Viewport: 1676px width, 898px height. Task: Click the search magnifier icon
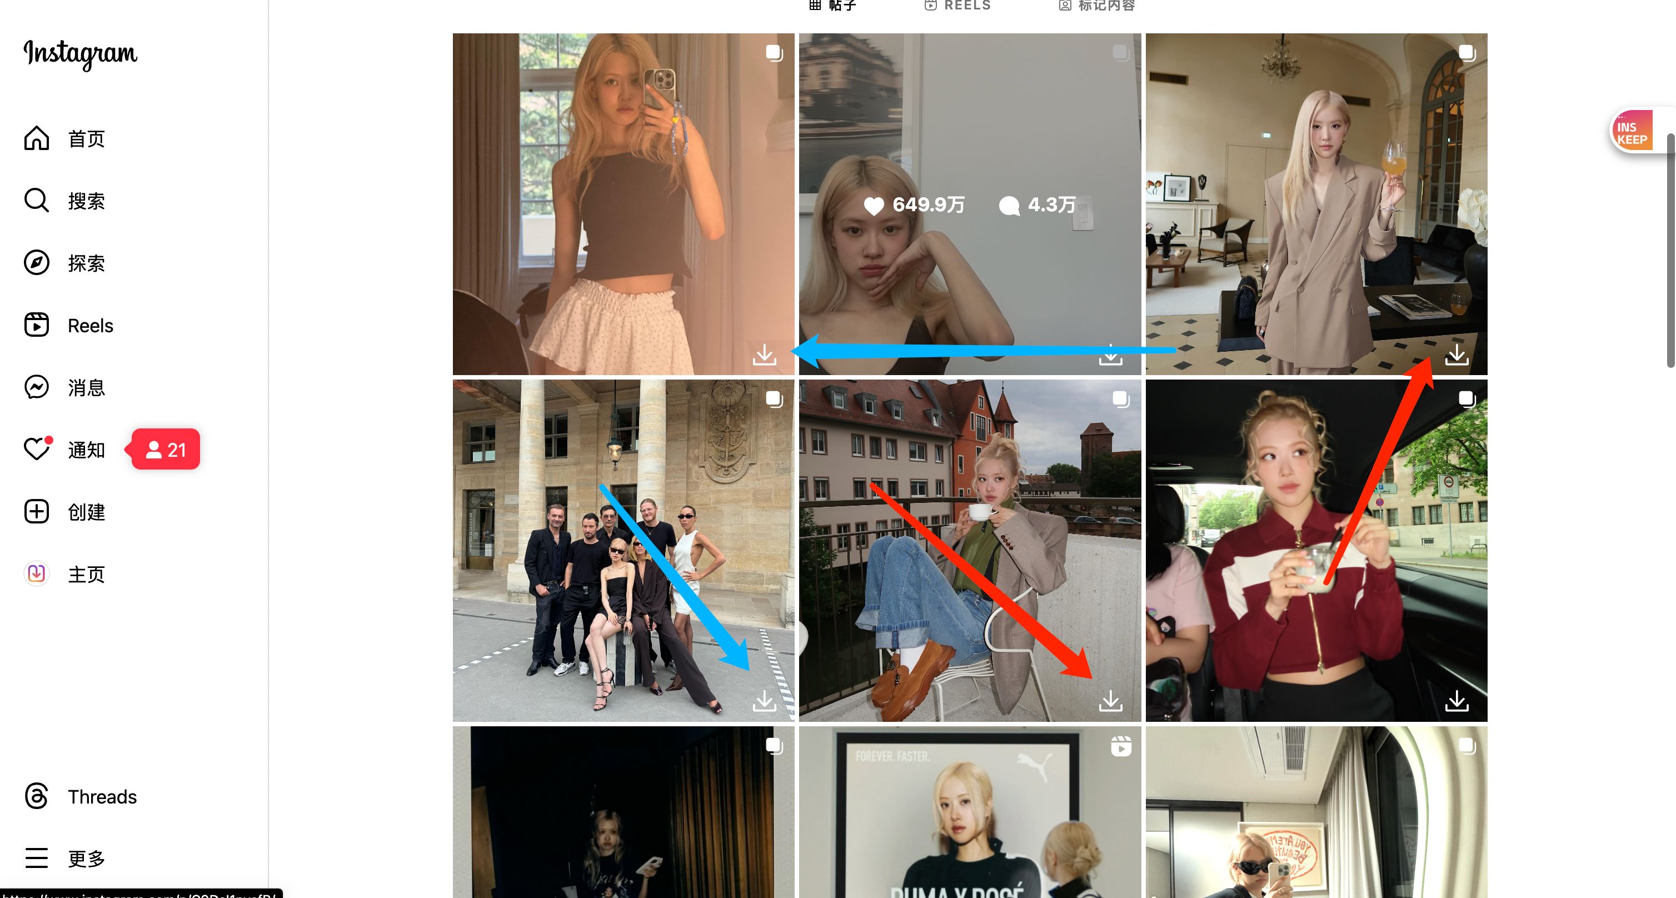[x=37, y=199]
